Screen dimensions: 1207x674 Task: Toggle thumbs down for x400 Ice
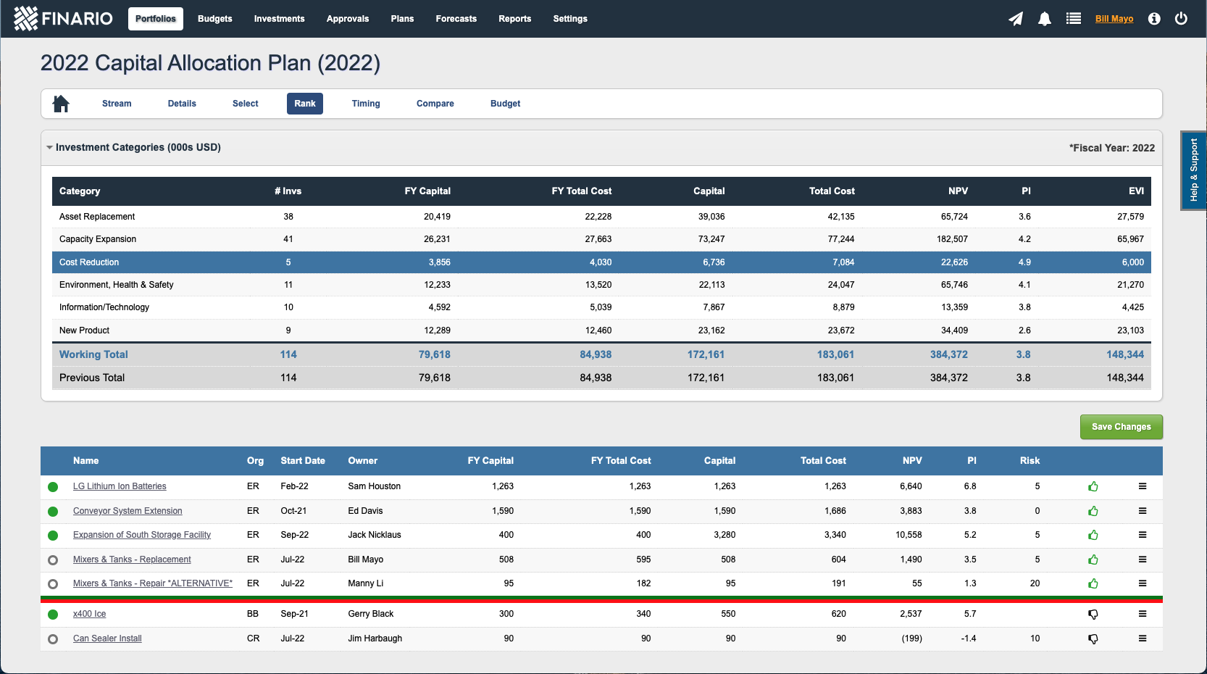(x=1093, y=614)
